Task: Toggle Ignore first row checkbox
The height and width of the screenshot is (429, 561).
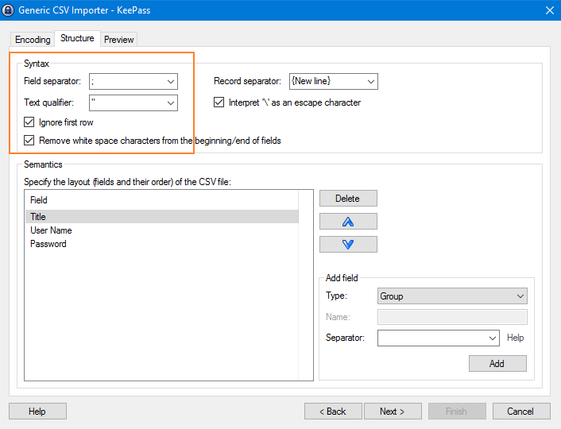Action: (30, 122)
